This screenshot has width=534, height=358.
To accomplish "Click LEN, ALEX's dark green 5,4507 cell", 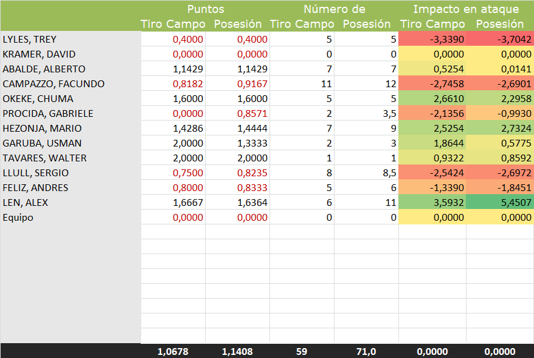I will (x=499, y=202).
